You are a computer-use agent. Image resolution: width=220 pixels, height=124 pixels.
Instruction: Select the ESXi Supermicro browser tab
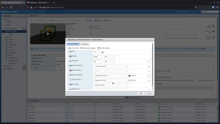(x=13, y=2)
